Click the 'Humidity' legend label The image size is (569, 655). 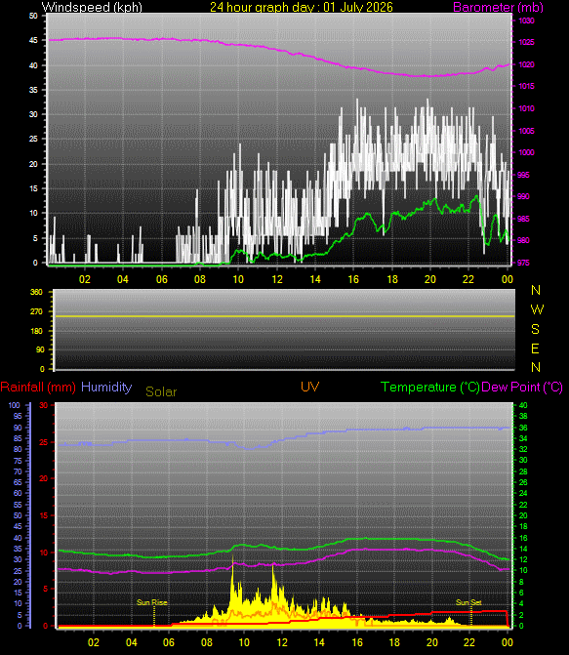pos(106,387)
